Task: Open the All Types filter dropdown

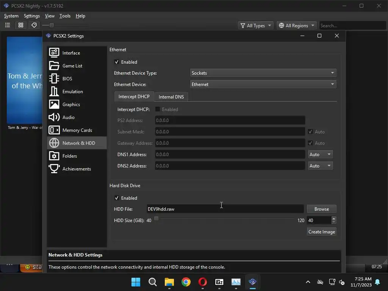Action: click(x=256, y=25)
